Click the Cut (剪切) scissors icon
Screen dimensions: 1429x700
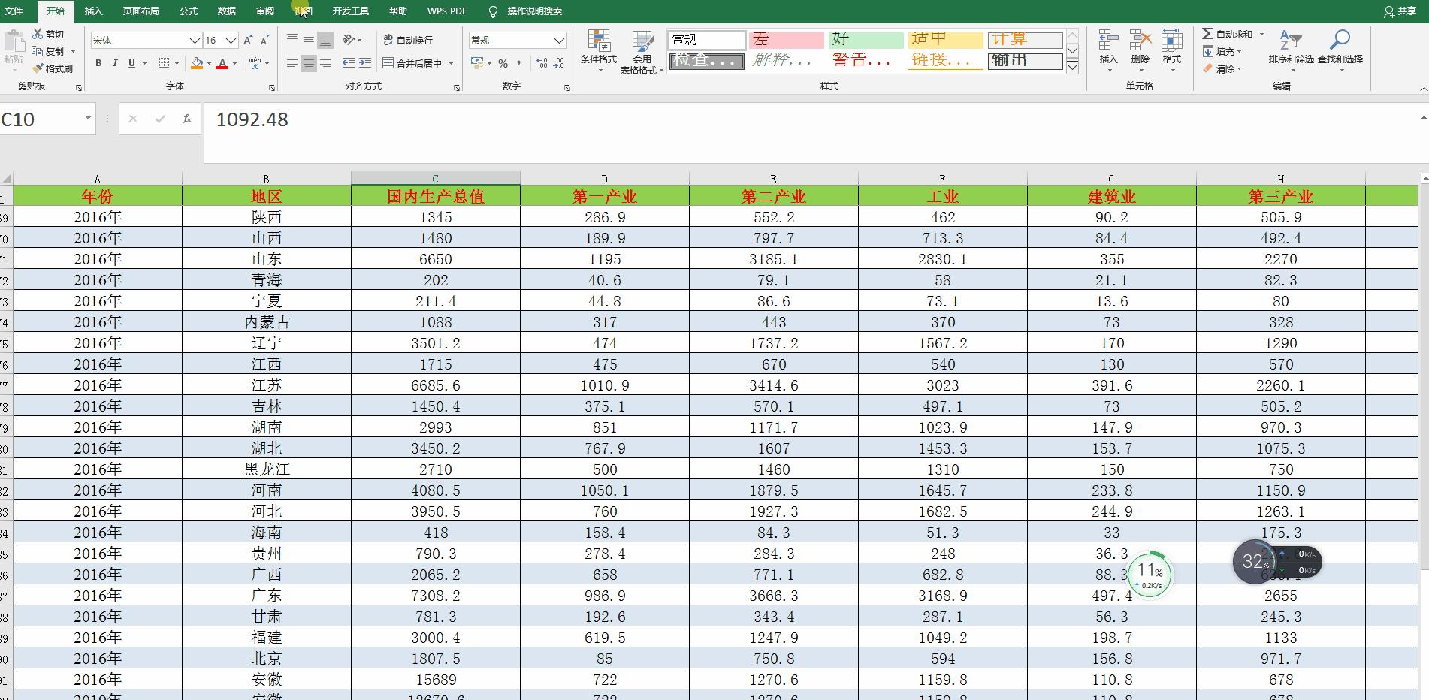tap(38, 34)
